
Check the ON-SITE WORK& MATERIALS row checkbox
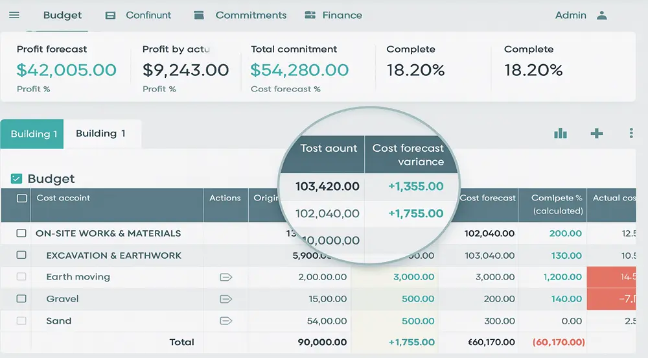pyautogui.click(x=21, y=233)
